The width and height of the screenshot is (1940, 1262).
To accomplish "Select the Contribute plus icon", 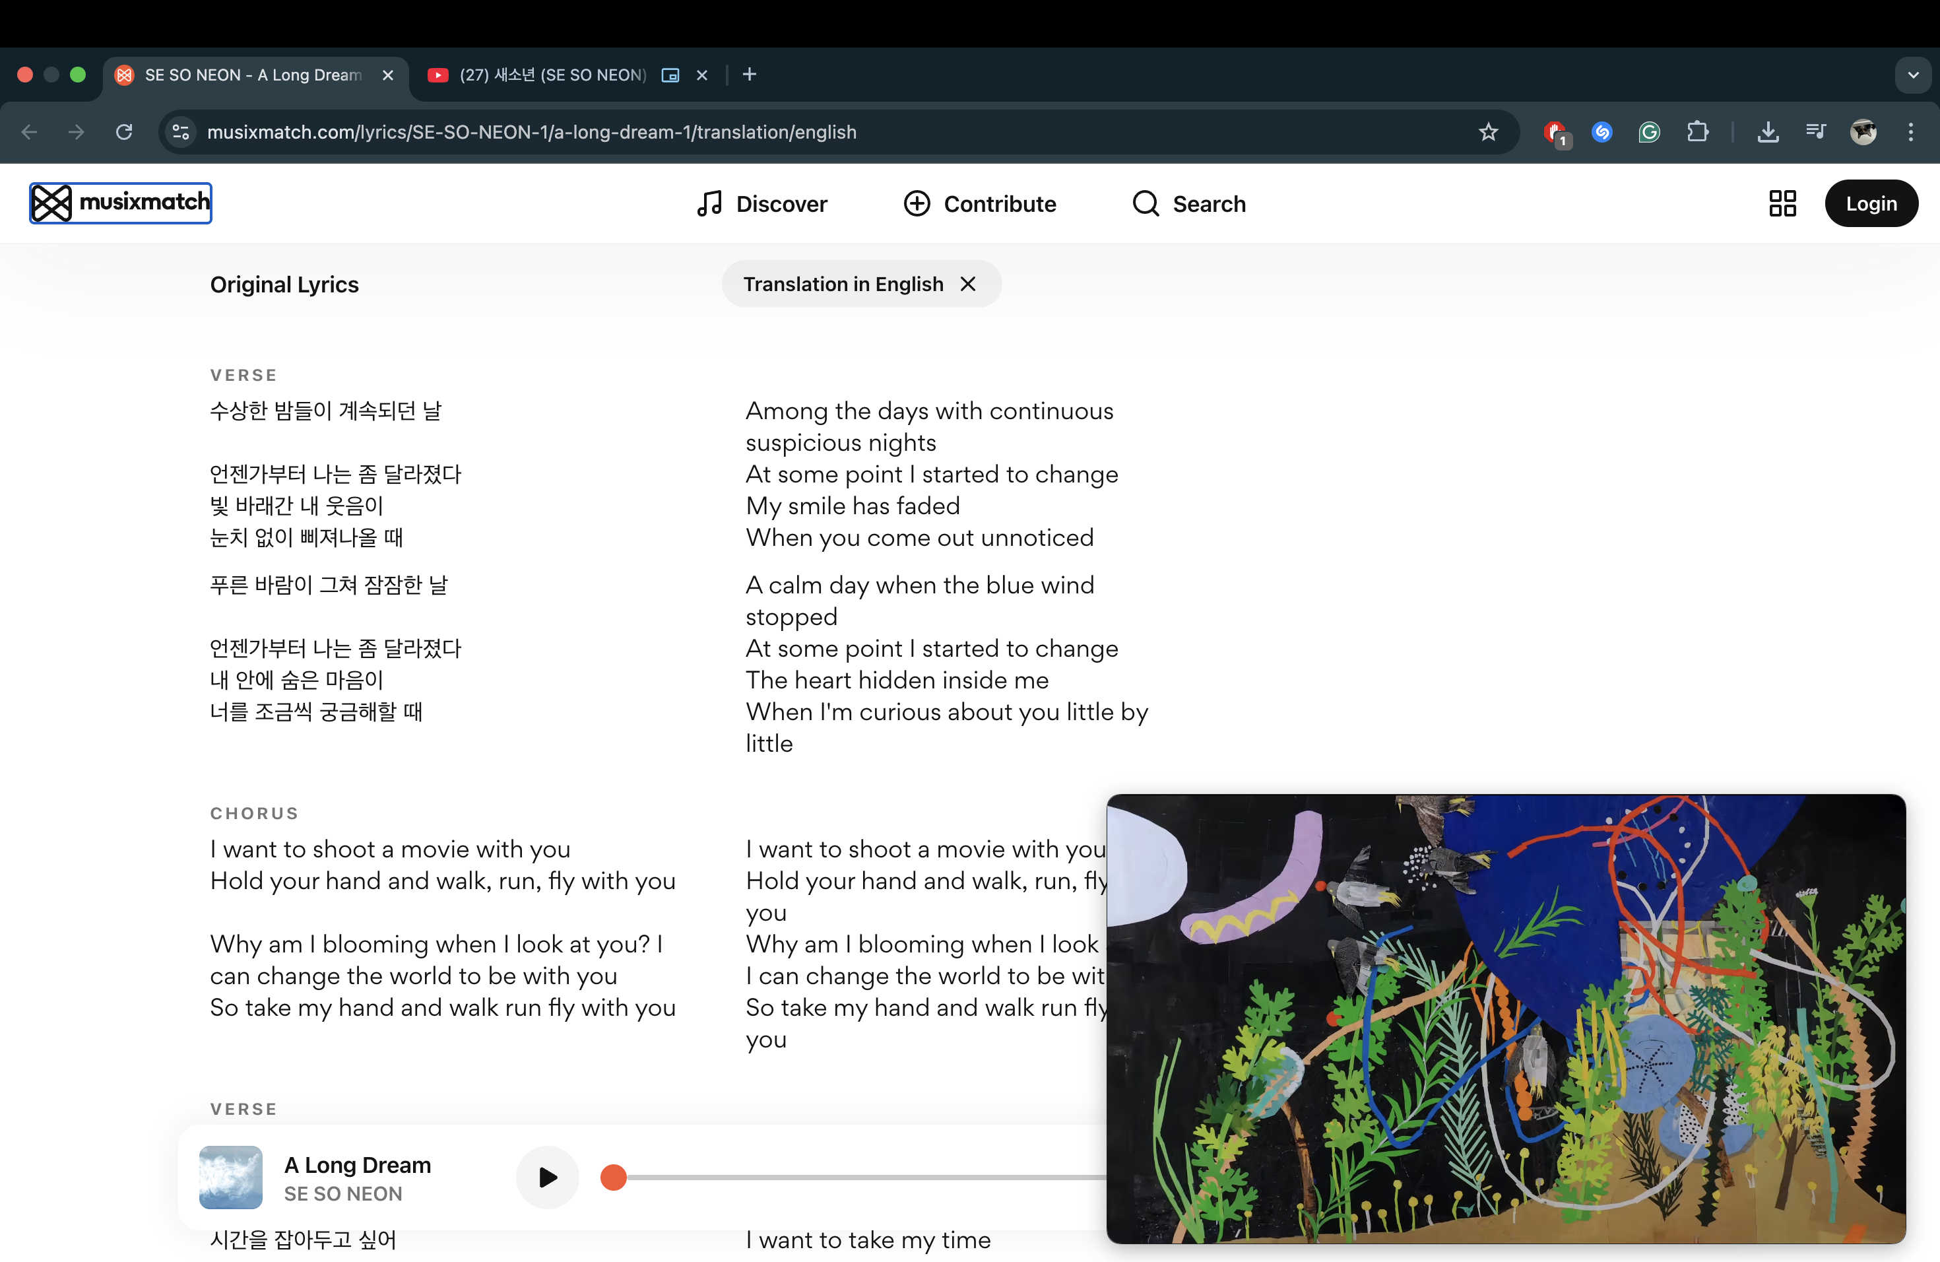I will click(x=918, y=204).
